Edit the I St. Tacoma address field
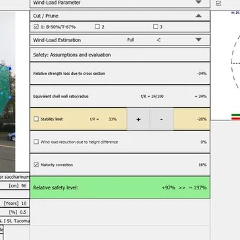The image size is (240, 240). [x=15, y=221]
